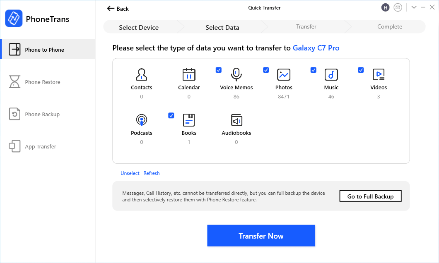This screenshot has width=439, height=263.
Task: Click the Go to Full Backup button
Action: (x=370, y=196)
